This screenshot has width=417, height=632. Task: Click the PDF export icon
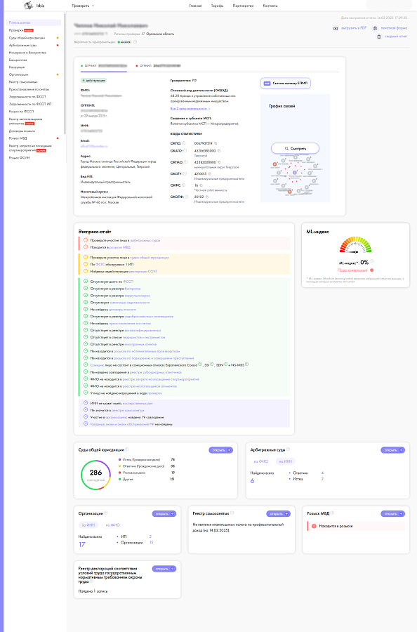coord(336,28)
